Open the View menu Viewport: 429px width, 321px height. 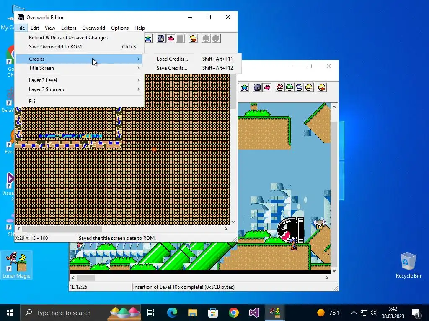tap(50, 28)
